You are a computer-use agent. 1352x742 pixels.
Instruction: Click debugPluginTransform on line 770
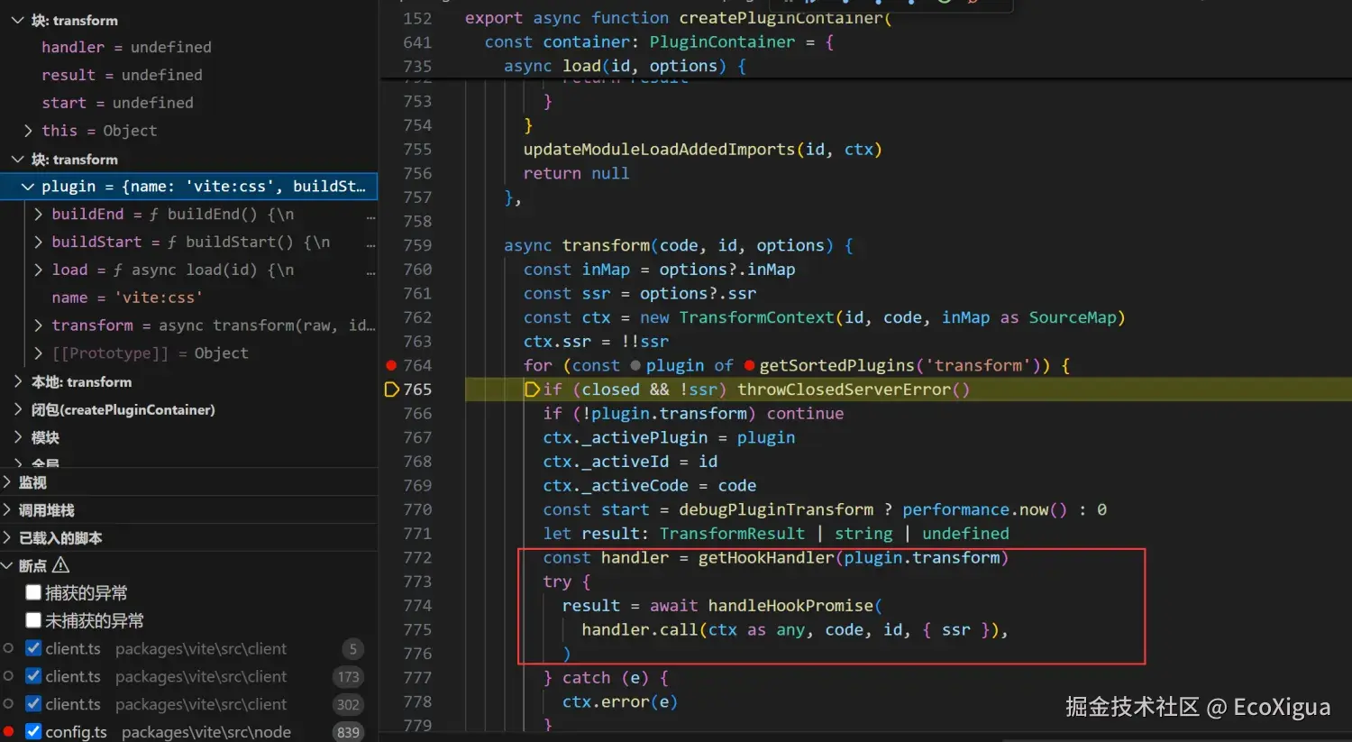click(x=776, y=510)
